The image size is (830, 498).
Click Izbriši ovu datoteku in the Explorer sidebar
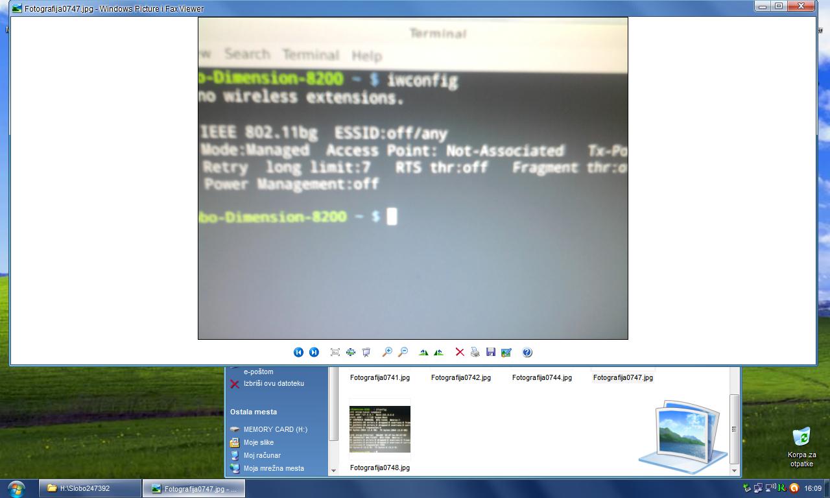click(x=274, y=383)
